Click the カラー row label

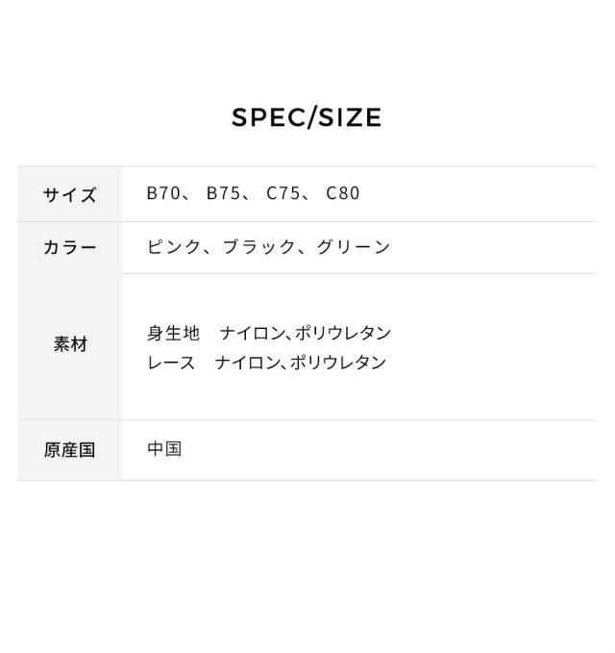click(x=70, y=248)
